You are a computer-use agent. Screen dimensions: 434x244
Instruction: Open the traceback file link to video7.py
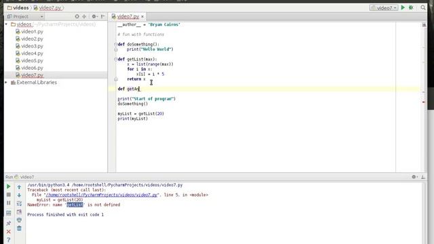(x=102, y=195)
